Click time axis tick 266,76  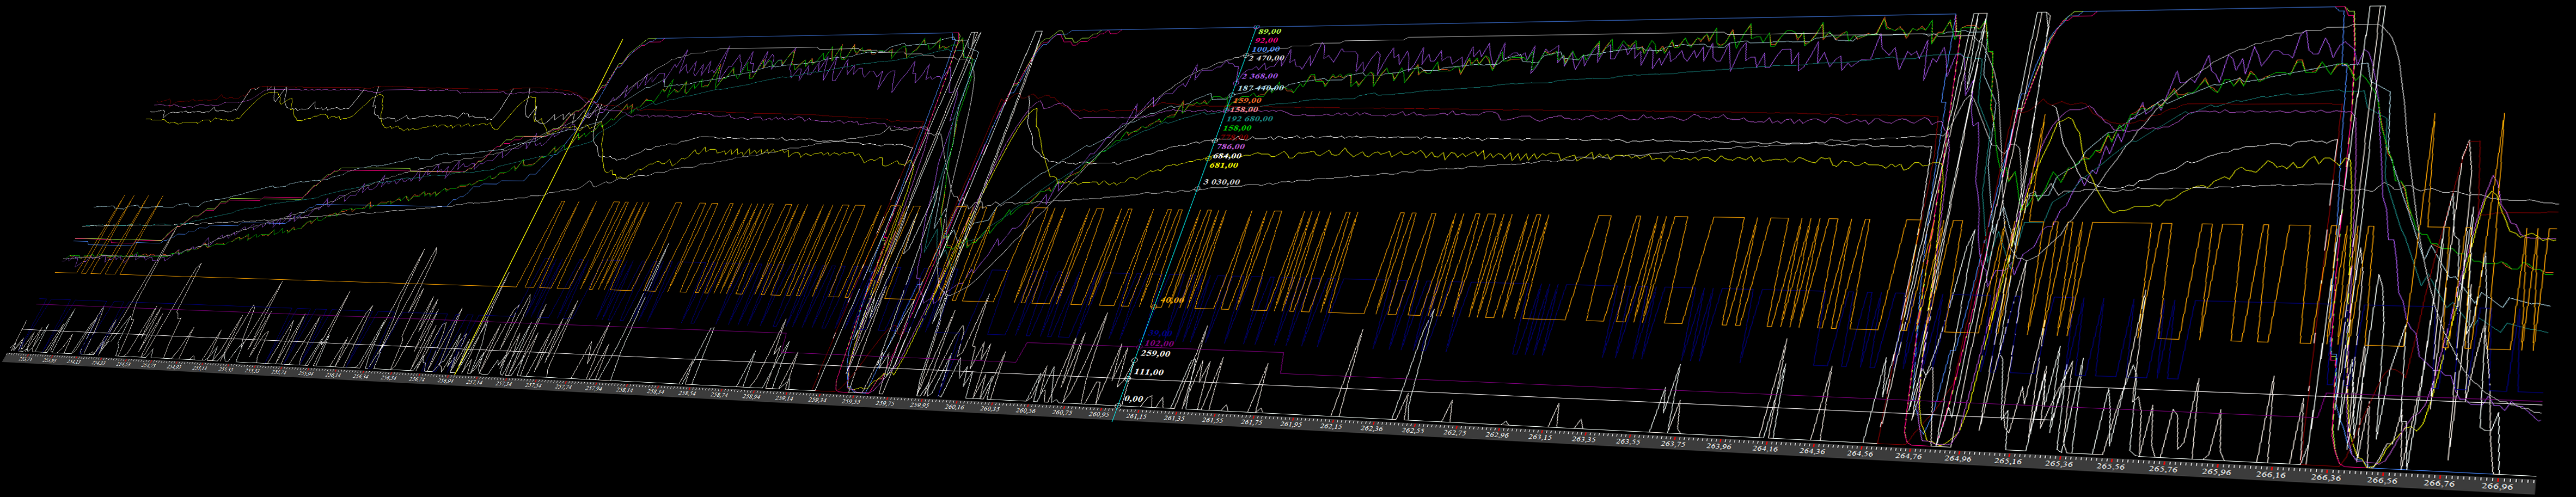tap(2439, 484)
